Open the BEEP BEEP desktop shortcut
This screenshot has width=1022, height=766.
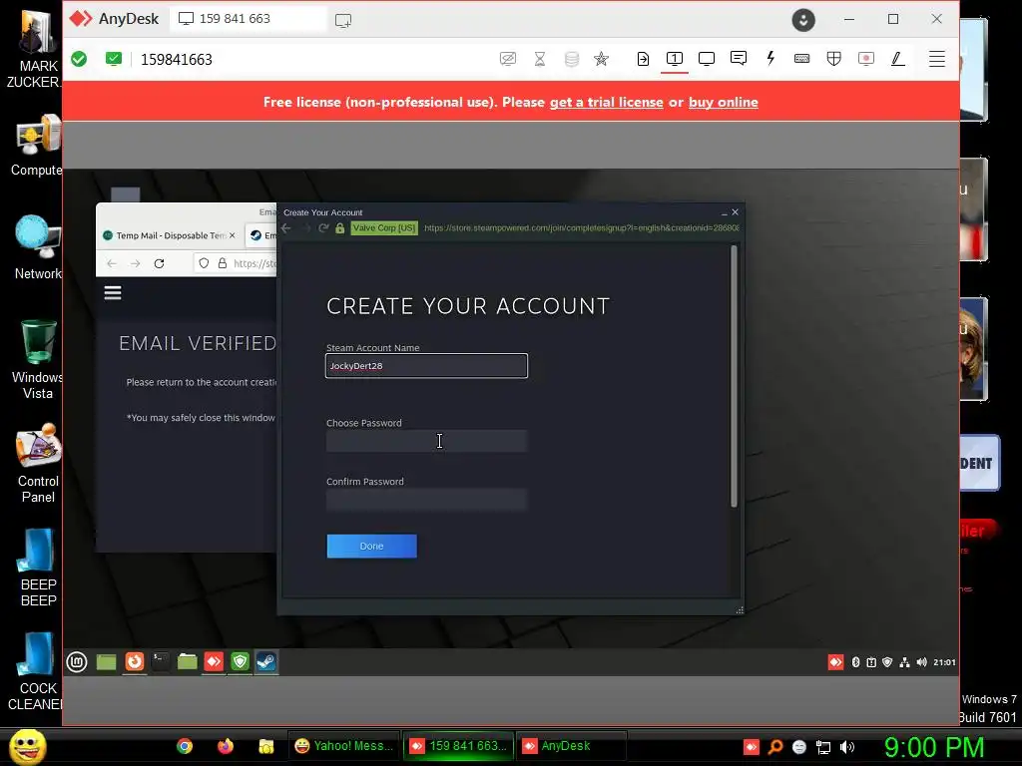pos(38,567)
